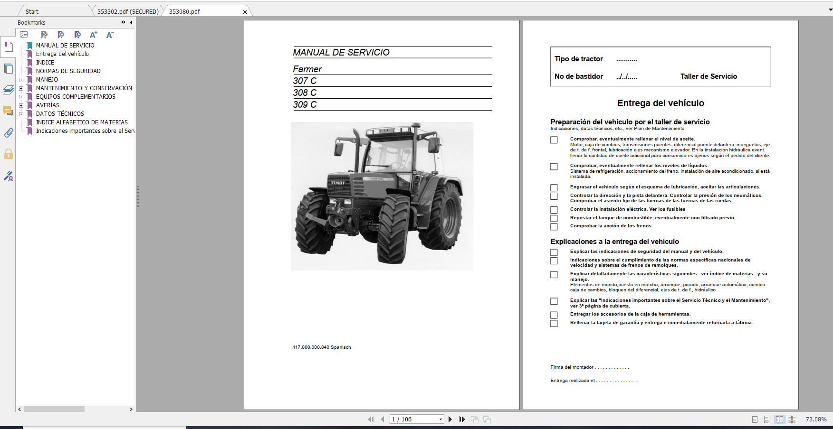Open Entrega del vehículo bookmark
833x429 pixels.
[x=62, y=54]
